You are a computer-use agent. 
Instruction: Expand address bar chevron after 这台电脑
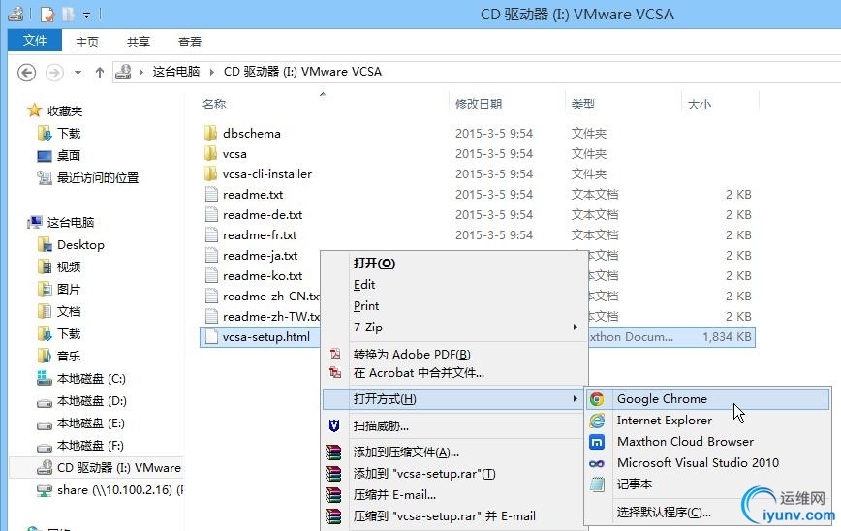(x=212, y=72)
